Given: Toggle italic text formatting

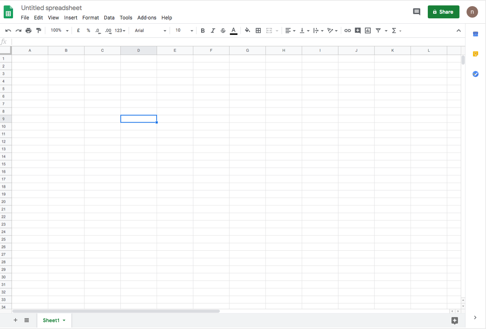Looking at the screenshot, I should [213, 31].
